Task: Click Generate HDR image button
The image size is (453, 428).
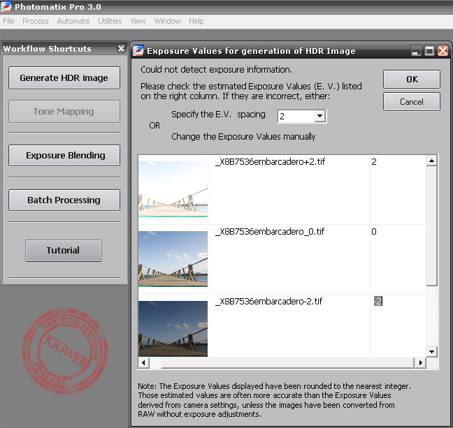Action: (x=64, y=78)
